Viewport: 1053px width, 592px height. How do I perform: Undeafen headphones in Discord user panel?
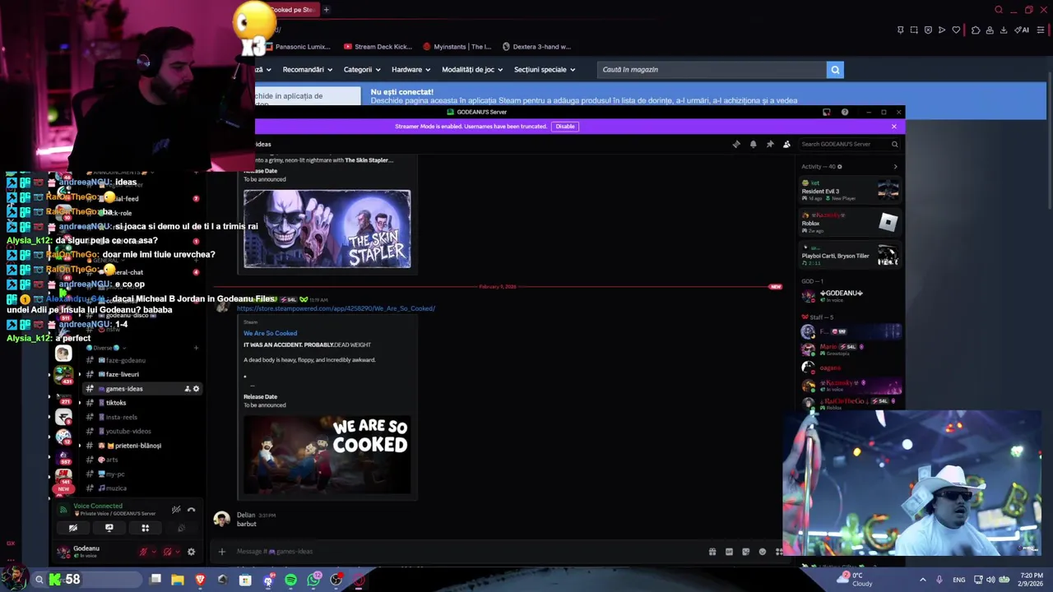(x=167, y=552)
